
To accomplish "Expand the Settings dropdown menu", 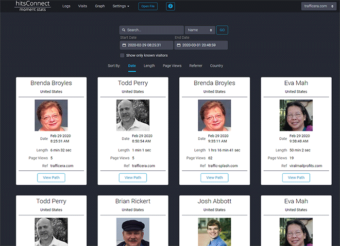I will (x=120, y=6).
